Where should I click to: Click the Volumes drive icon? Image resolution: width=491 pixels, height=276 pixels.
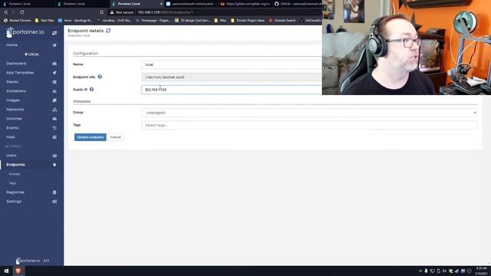tap(54, 119)
